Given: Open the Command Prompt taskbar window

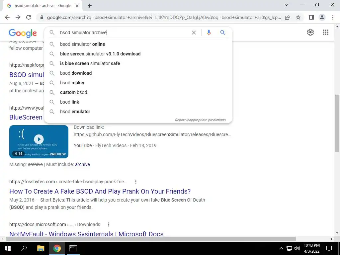Looking at the screenshot, I should [x=73, y=248].
